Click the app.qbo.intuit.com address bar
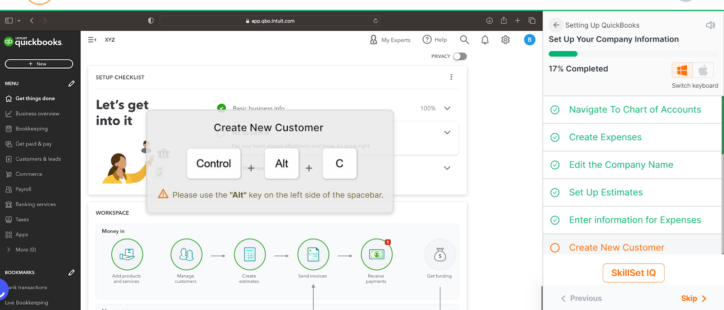Viewport: 724px width, 310px height. coord(270,21)
